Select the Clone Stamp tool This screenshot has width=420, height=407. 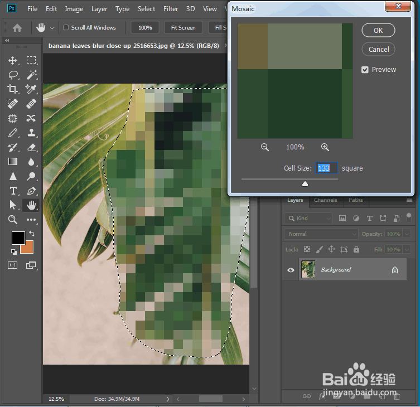tap(31, 133)
